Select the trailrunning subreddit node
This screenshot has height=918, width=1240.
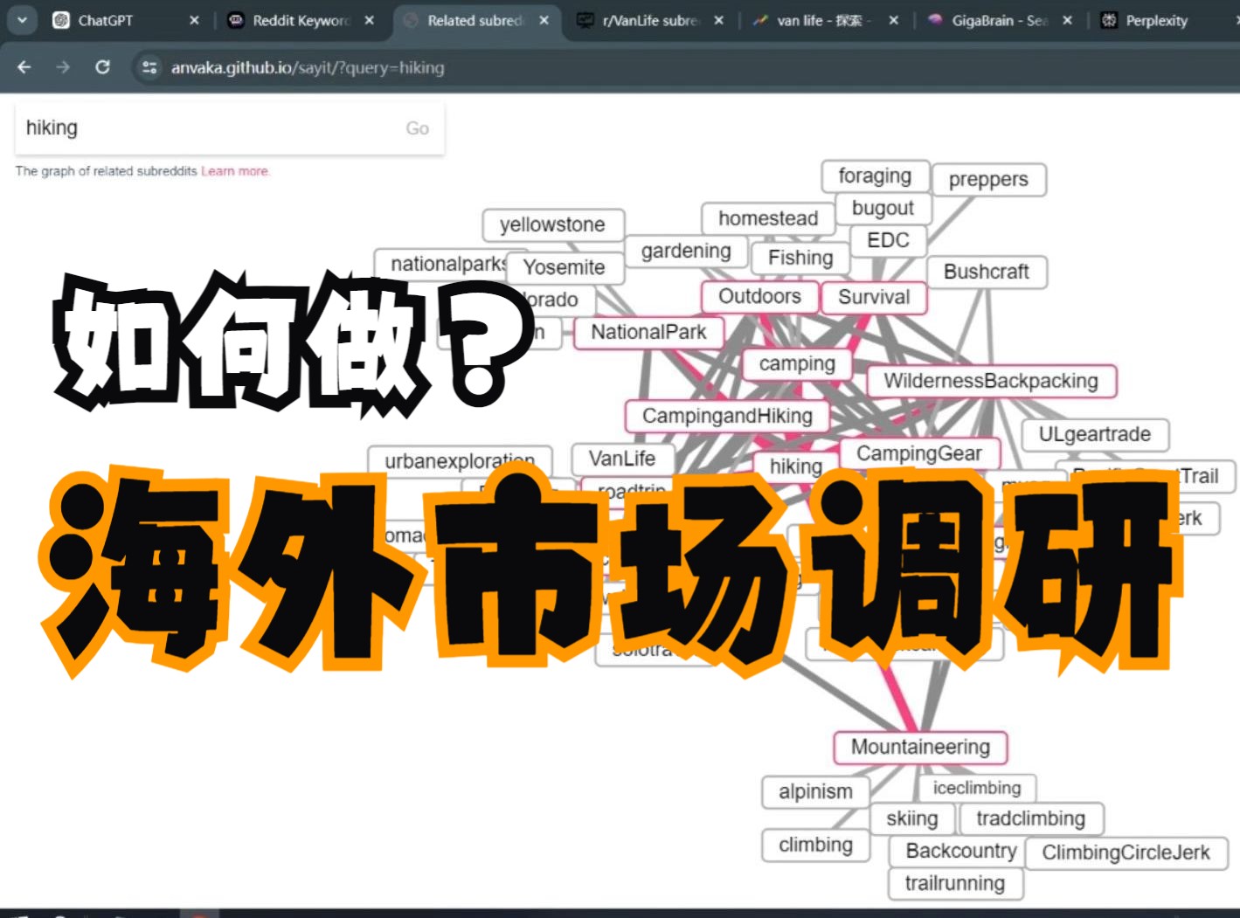(x=955, y=883)
